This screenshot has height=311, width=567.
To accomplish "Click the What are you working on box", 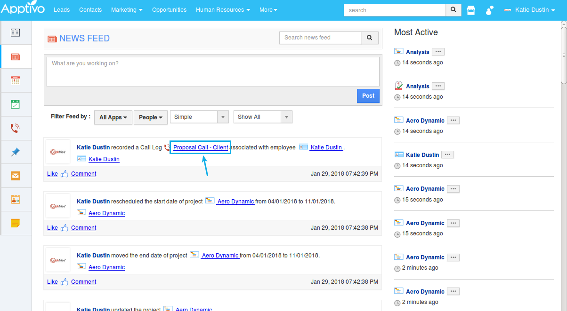I will tap(213, 71).
